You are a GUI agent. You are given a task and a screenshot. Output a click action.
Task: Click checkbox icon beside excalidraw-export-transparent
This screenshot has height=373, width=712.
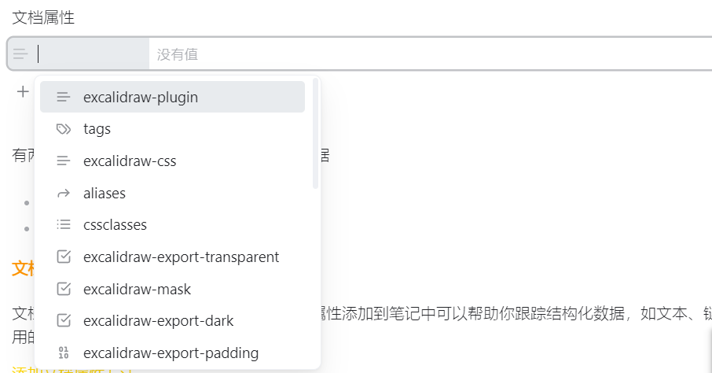click(x=64, y=257)
